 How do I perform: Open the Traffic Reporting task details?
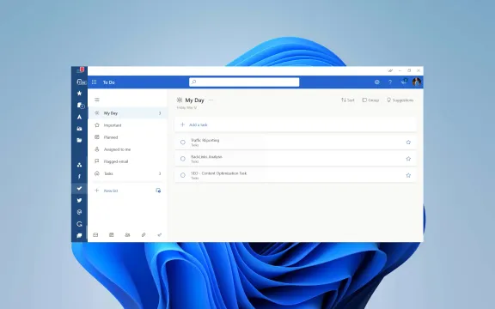click(296, 142)
